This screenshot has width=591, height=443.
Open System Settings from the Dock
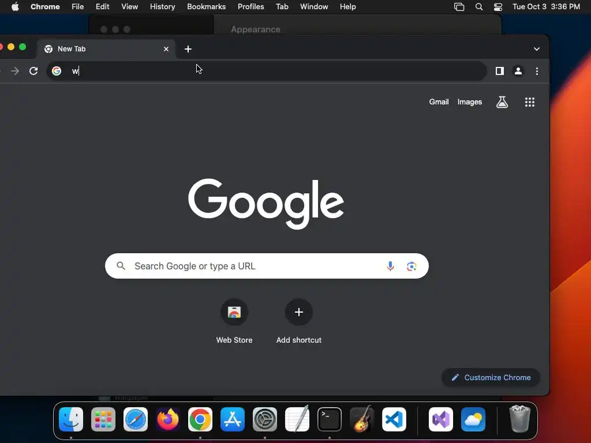[265, 419]
